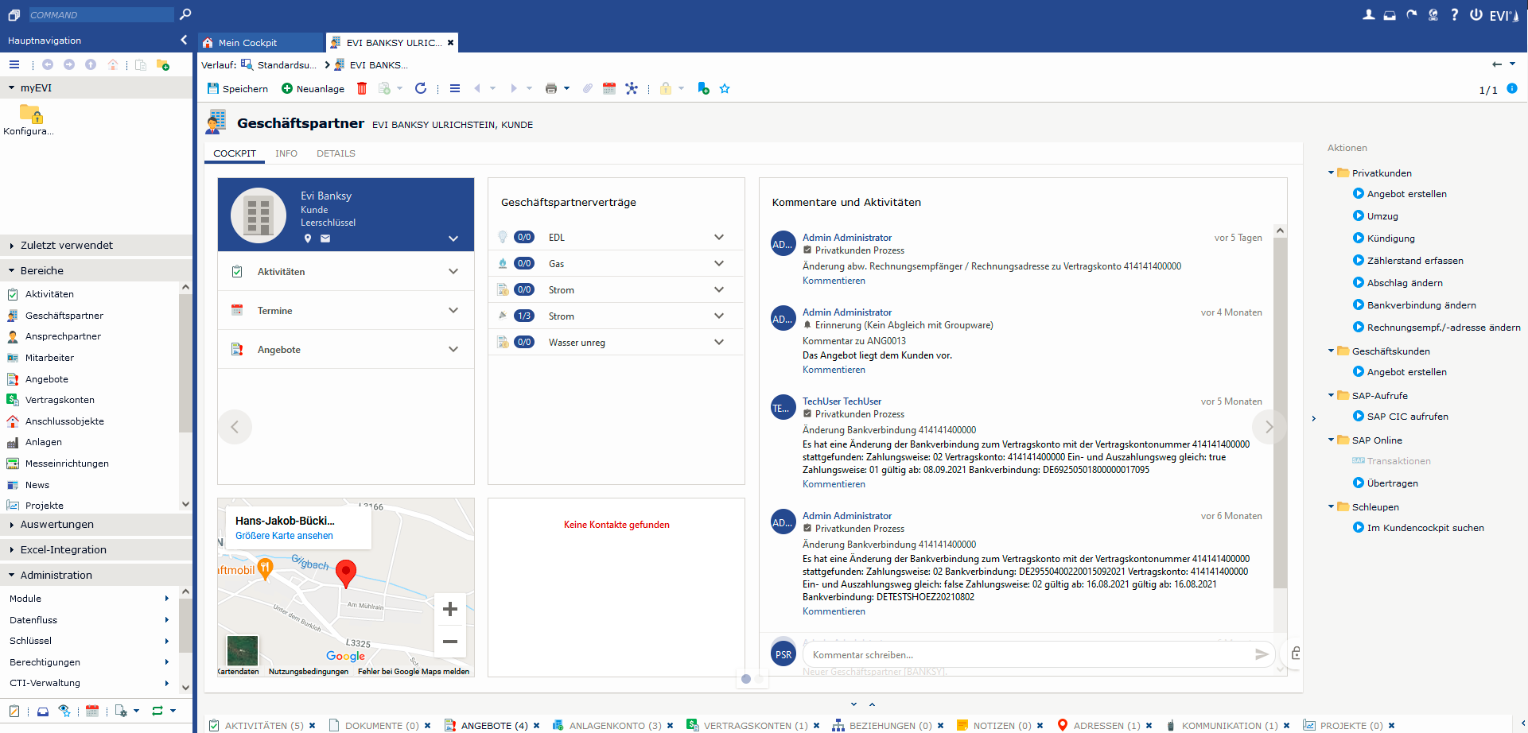
Task: Open the VERTRAGSKONTEN (1) bottom tab
Action: (755, 725)
